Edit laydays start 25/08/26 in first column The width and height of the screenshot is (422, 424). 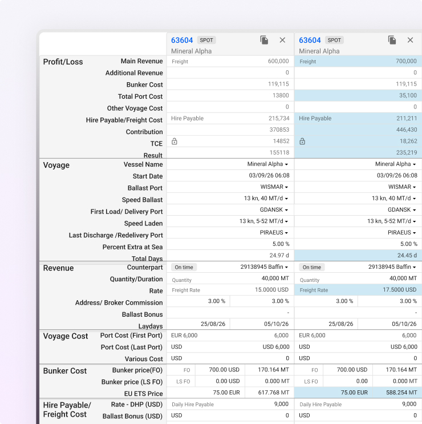tap(198, 324)
